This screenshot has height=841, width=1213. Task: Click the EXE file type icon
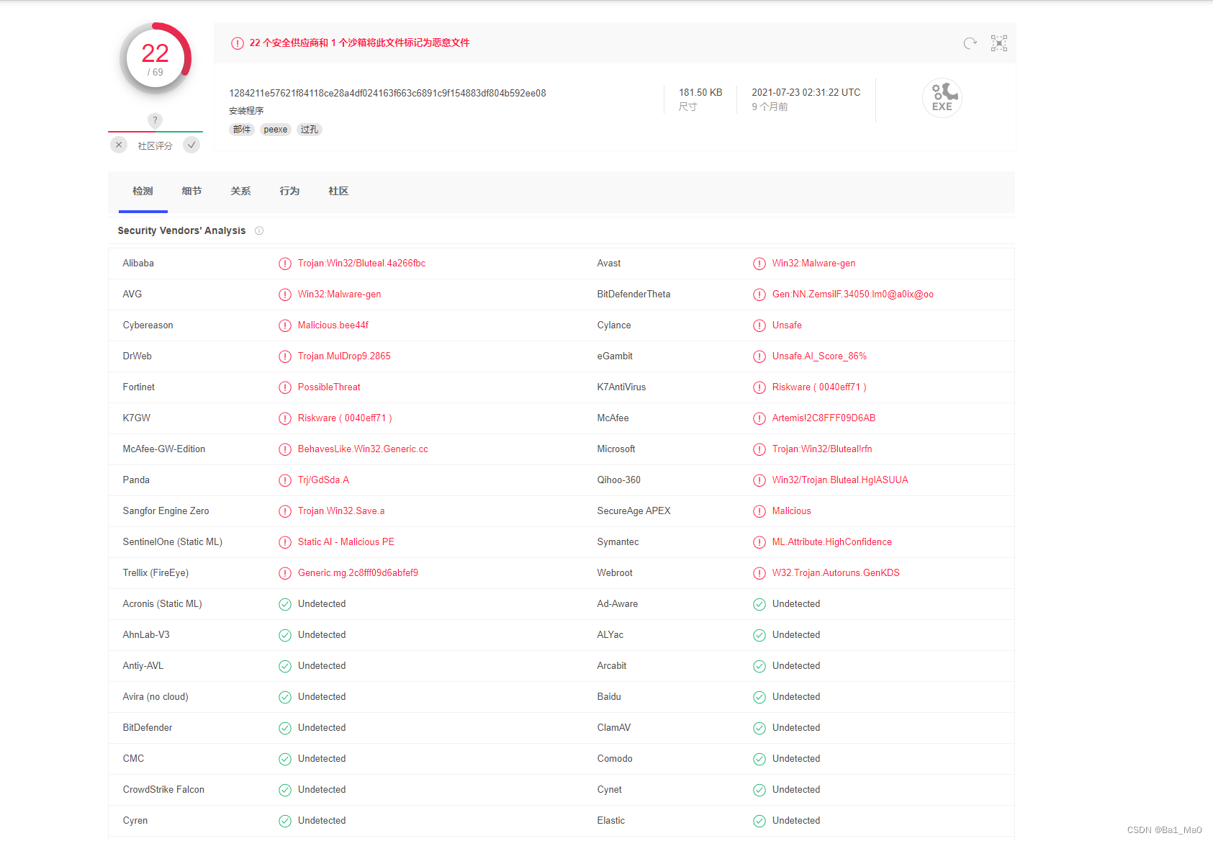point(942,98)
